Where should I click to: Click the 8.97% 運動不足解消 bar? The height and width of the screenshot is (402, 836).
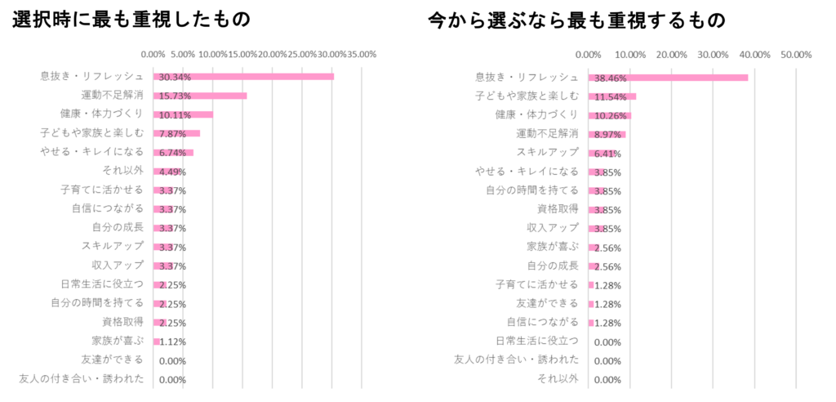pyautogui.click(x=607, y=135)
